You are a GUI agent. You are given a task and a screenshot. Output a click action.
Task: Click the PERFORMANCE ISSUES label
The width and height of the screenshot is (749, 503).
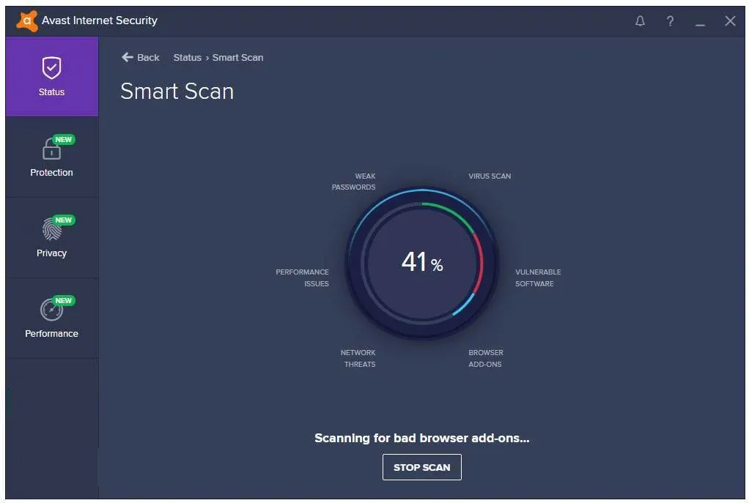pos(303,277)
